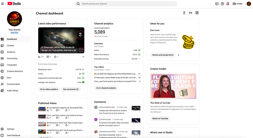The image size is (253, 138).
Task: Click the 5,089 current subscribers count
Action: coord(100,32)
